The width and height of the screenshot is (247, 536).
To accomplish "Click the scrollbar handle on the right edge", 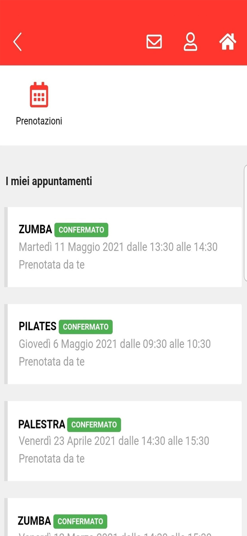I will click(245, 223).
